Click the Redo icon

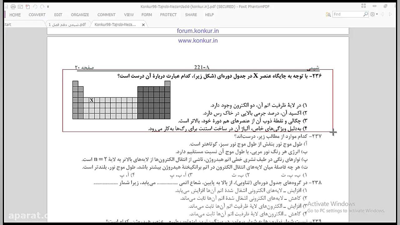click(x=42, y=6)
